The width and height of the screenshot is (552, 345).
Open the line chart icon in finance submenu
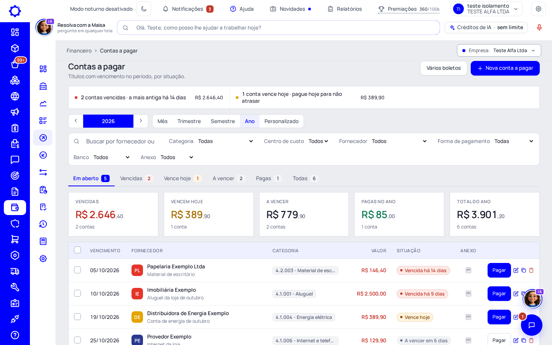point(43,103)
